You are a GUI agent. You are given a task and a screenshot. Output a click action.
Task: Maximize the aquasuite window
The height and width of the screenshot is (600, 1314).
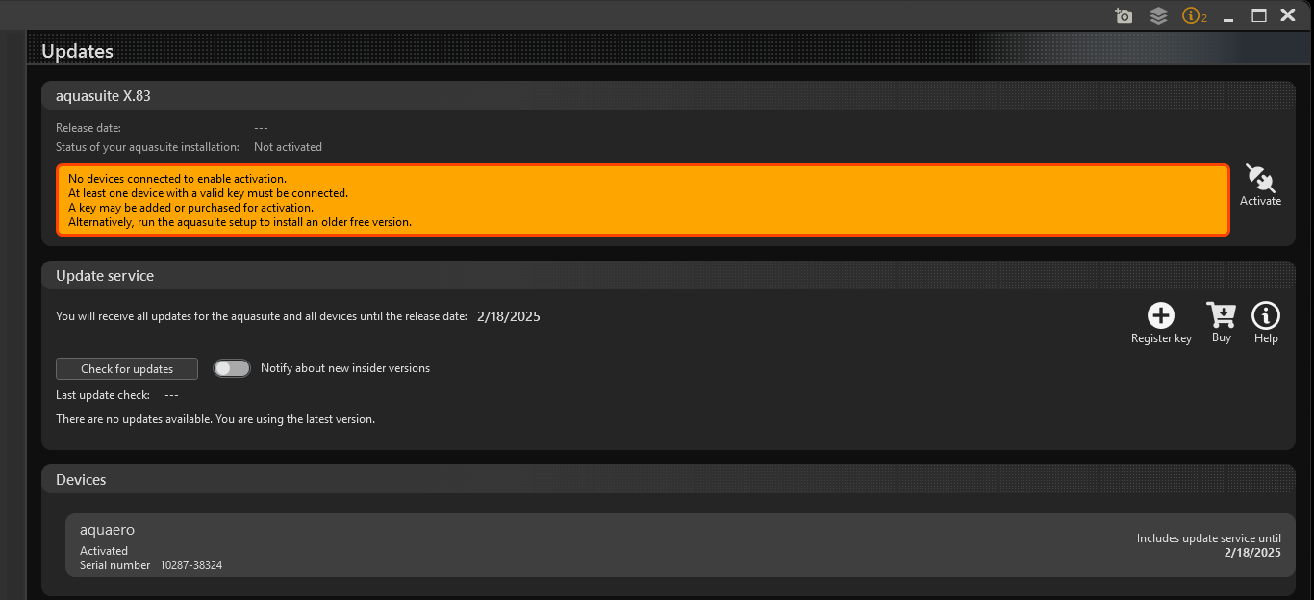click(x=1258, y=15)
